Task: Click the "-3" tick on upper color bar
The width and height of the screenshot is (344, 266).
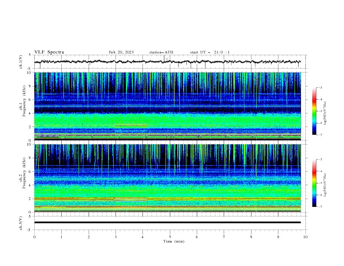Action: pos(320,87)
